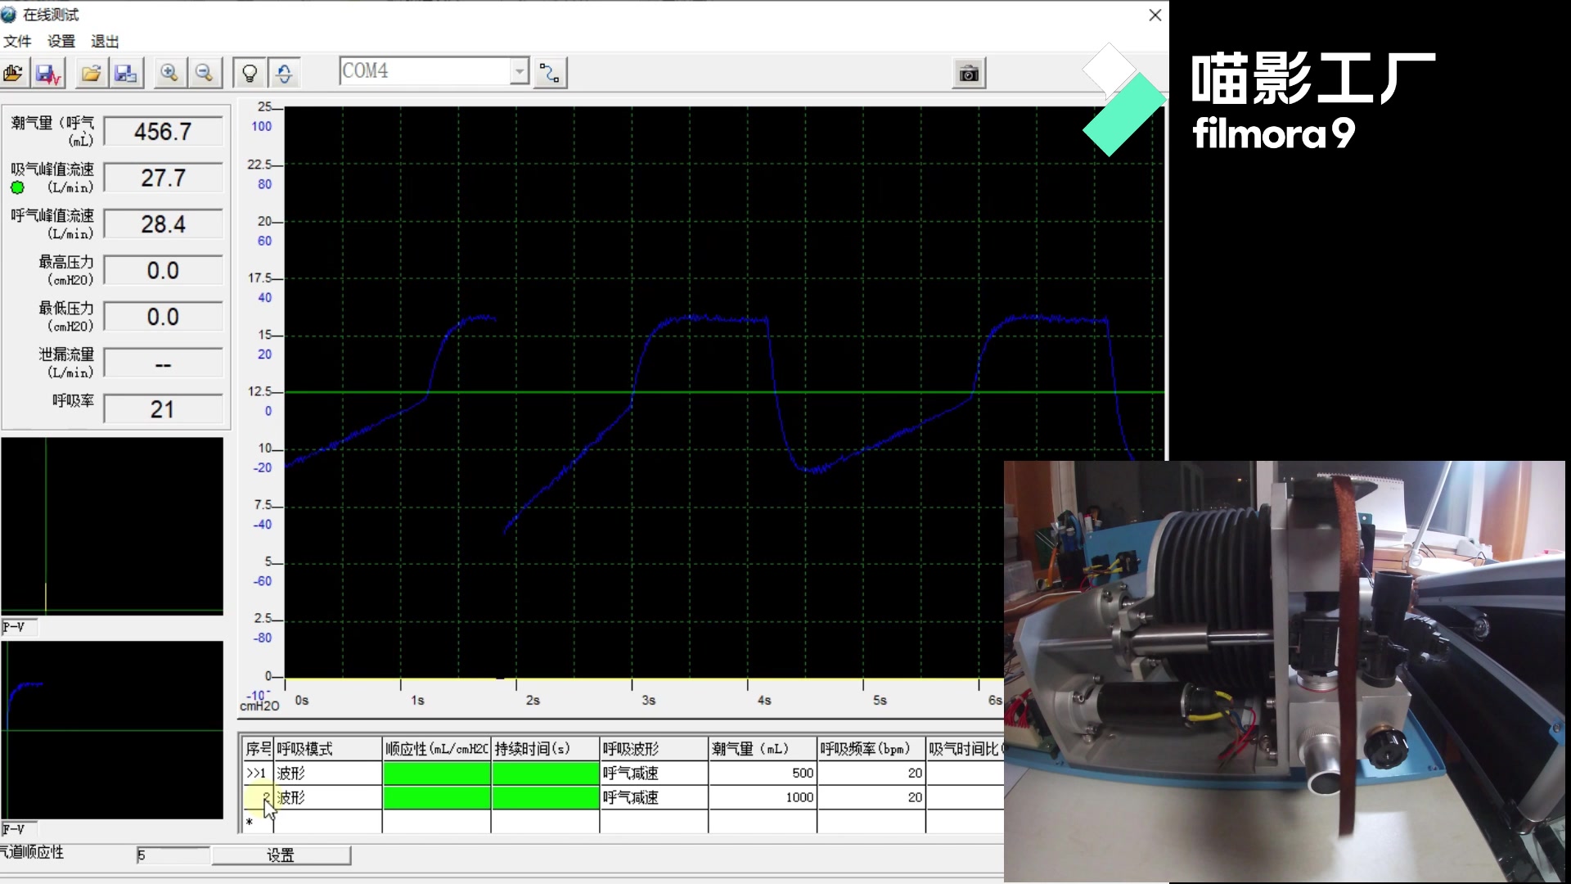Image resolution: width=1571 pixels, height=884 pixels.
Task: Click the airway compliance input field
Action: [x=172, y=855]
